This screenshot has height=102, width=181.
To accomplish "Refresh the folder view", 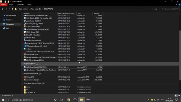I will 156,9.
